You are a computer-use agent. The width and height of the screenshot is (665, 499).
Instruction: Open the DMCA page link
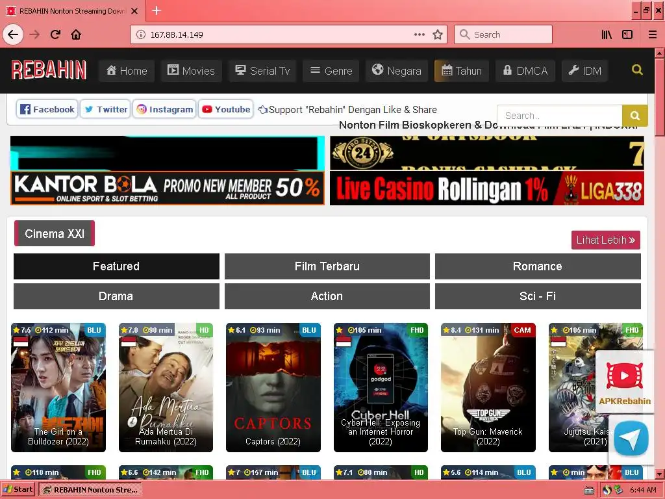click(525, 70)
